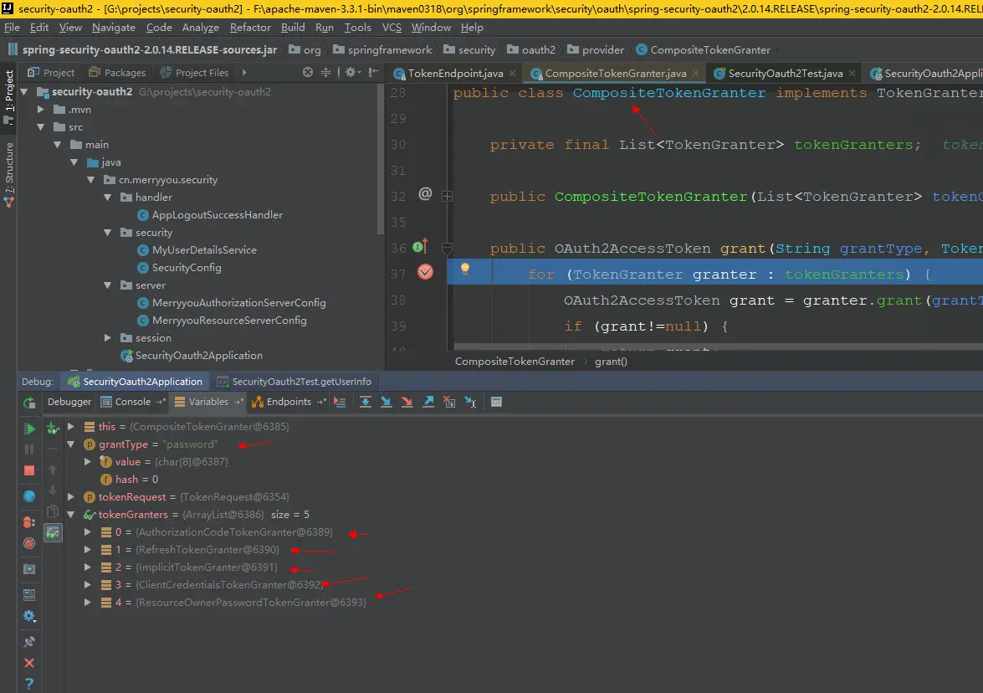The width and height of the screenshot is (983, 693).
Task: Click the Step Into debugger icon
Action: (386, 403)
